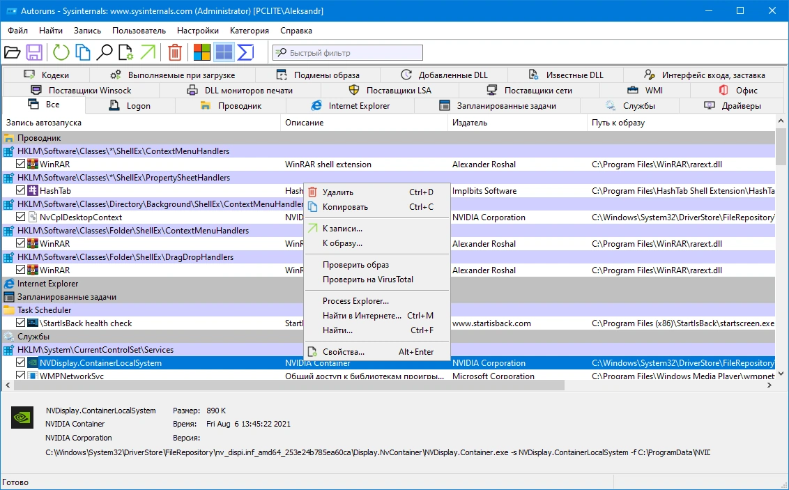Click the blue sigma VirusTotal toolbar icon
This screenshot has width=789, height=490.
click(245, 52)
